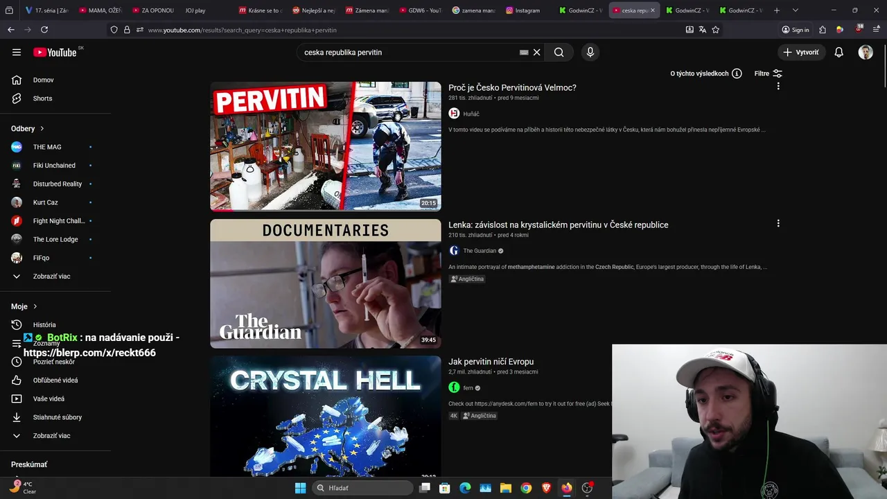
Task: Open OBS Studio from taskbar
Action: click(x=587, y=488)
